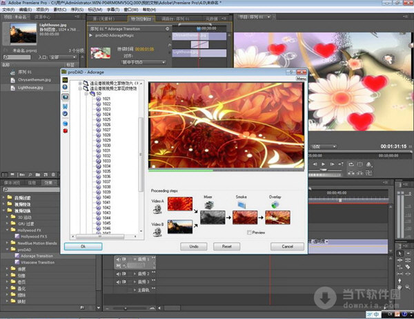
Task: Open the 帮助(H) menu
Action: (150, 10)
